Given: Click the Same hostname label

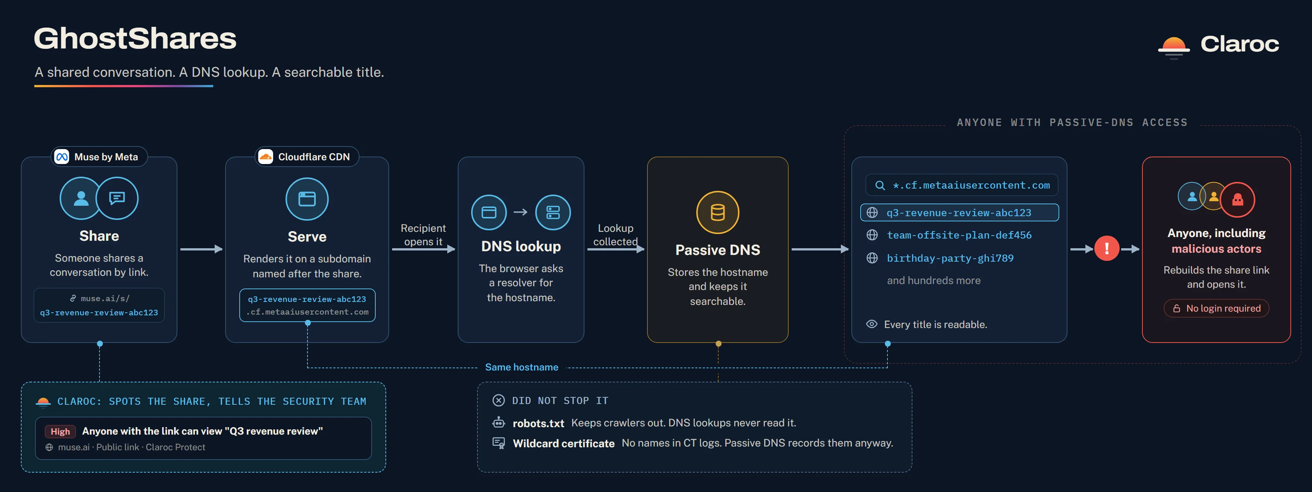Looking at the screenshot, I should pos(521,367).
